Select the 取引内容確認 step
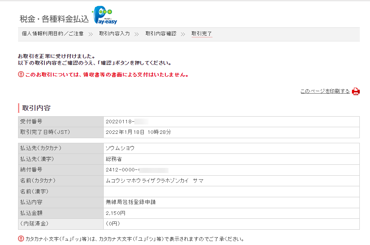Screen dimensions: 370x245 161,34
